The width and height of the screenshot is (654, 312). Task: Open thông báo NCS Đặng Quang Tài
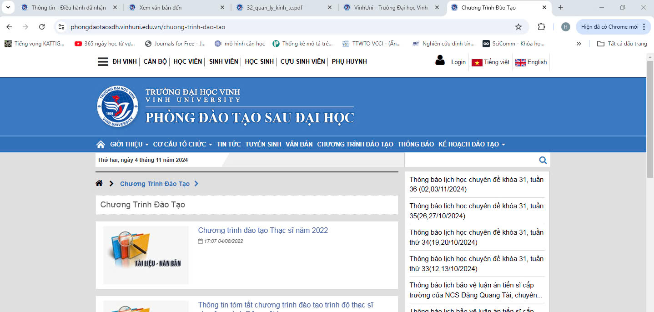point(477,290)
